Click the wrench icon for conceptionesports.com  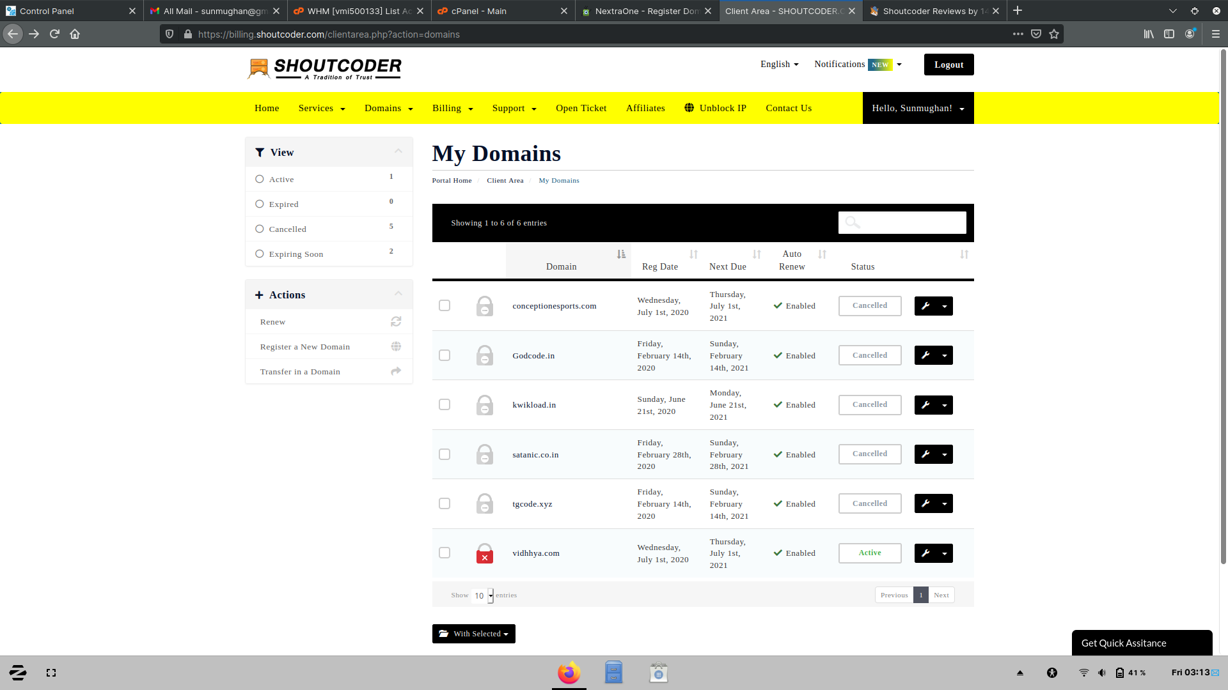coord(925,306)
